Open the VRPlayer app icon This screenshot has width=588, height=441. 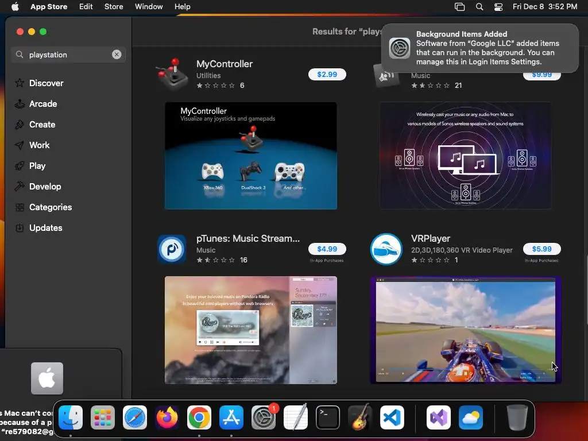[x=386, y=249]
